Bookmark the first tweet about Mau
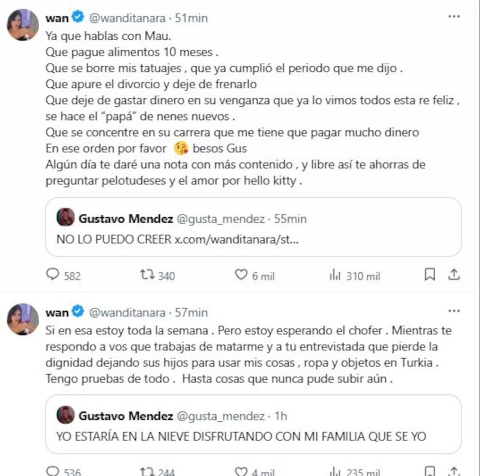The height and width of the screenshot is (476, 480). pyautogui.click(x=430, y=275)
